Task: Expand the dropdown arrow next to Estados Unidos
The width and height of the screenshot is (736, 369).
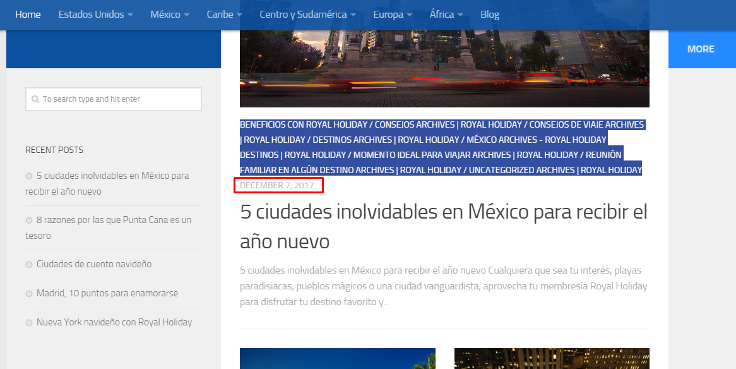Action: click(x=130, y=15)
